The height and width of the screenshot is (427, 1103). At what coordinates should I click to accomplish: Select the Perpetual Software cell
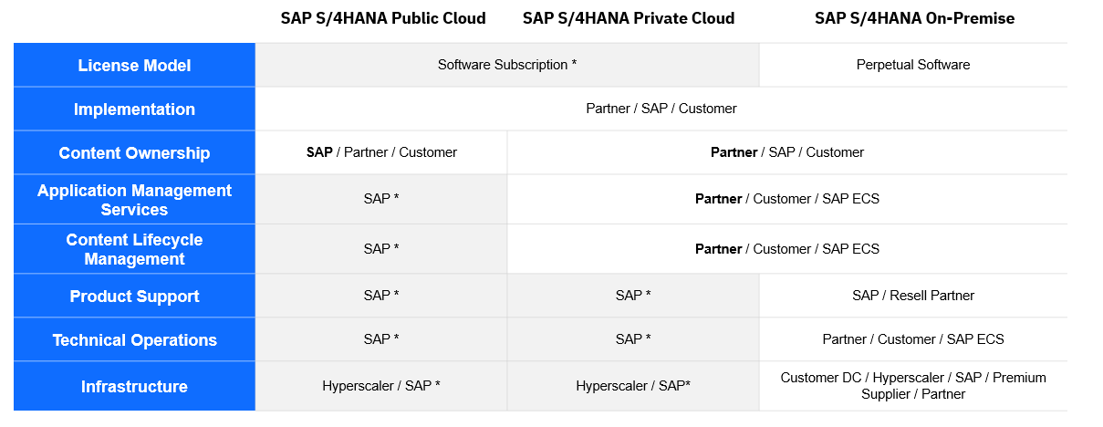(x=913, y=65)
